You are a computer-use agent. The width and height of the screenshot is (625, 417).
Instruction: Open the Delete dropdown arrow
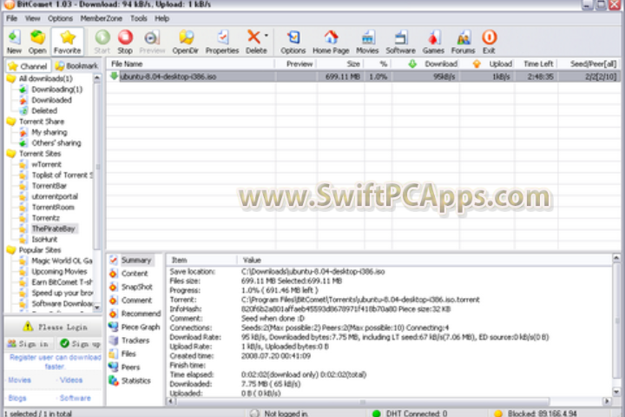point(266,36)
